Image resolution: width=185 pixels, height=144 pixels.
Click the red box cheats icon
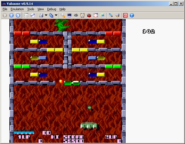(89, 15)
